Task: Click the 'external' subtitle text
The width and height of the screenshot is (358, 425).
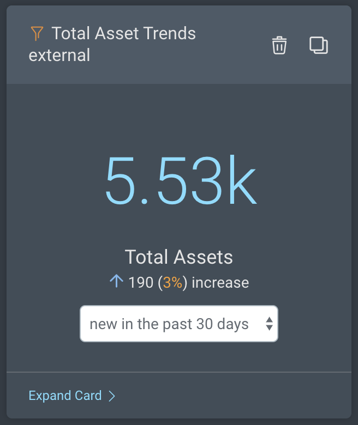Action: (x=59, y=55)
